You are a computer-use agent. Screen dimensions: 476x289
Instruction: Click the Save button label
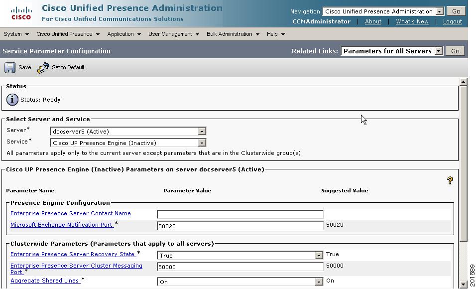pyautogui.click(x=24, y=67)
